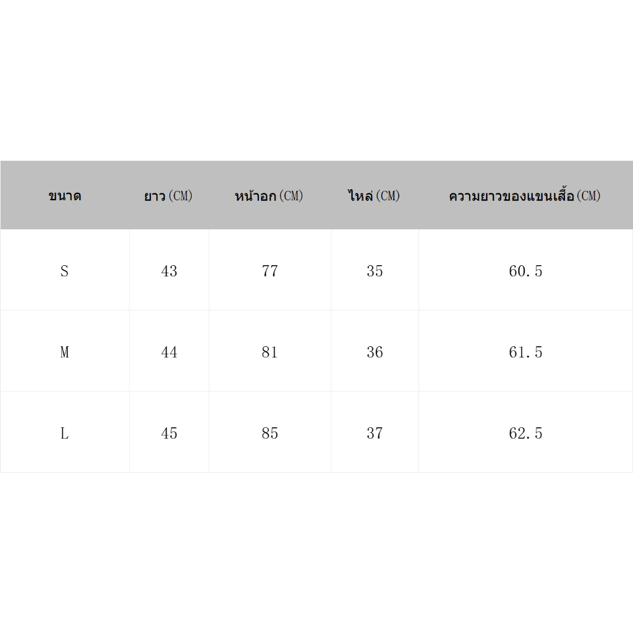
Task: Click the หน้าอก (CM) chest header
Action: coord(269,196)
